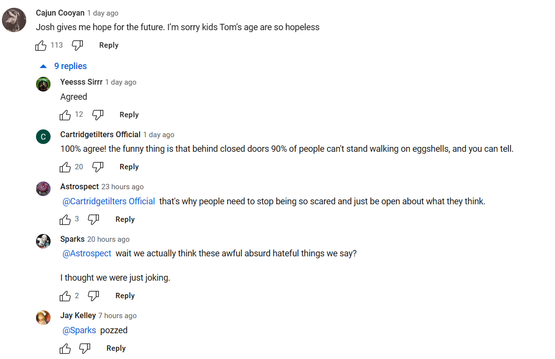Viewport: 555px width, 359px height.
Task: Dislike Jay Kelley's reply
Action: pos(85,348)
